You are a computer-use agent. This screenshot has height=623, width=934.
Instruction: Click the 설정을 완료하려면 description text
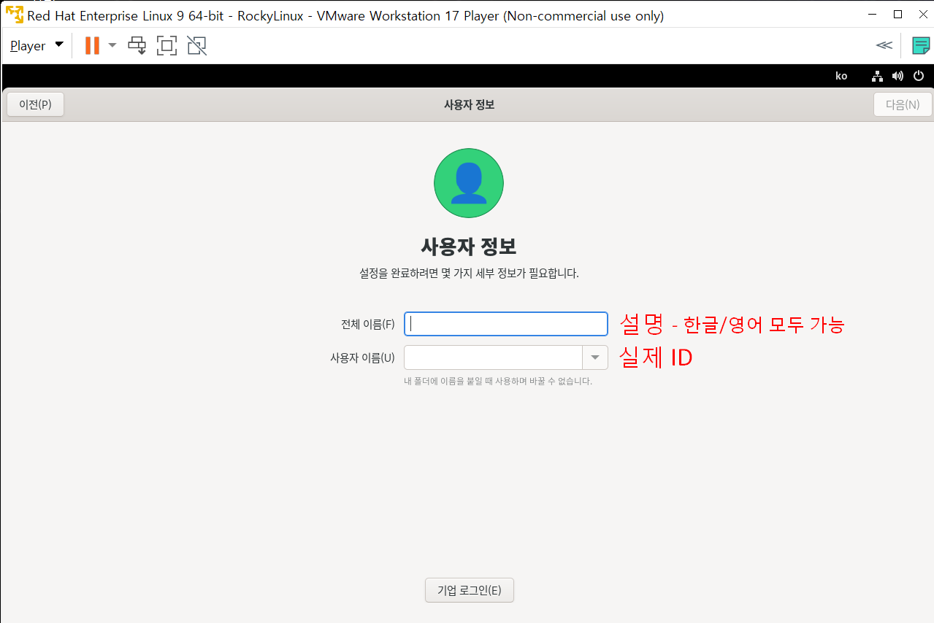469,274
